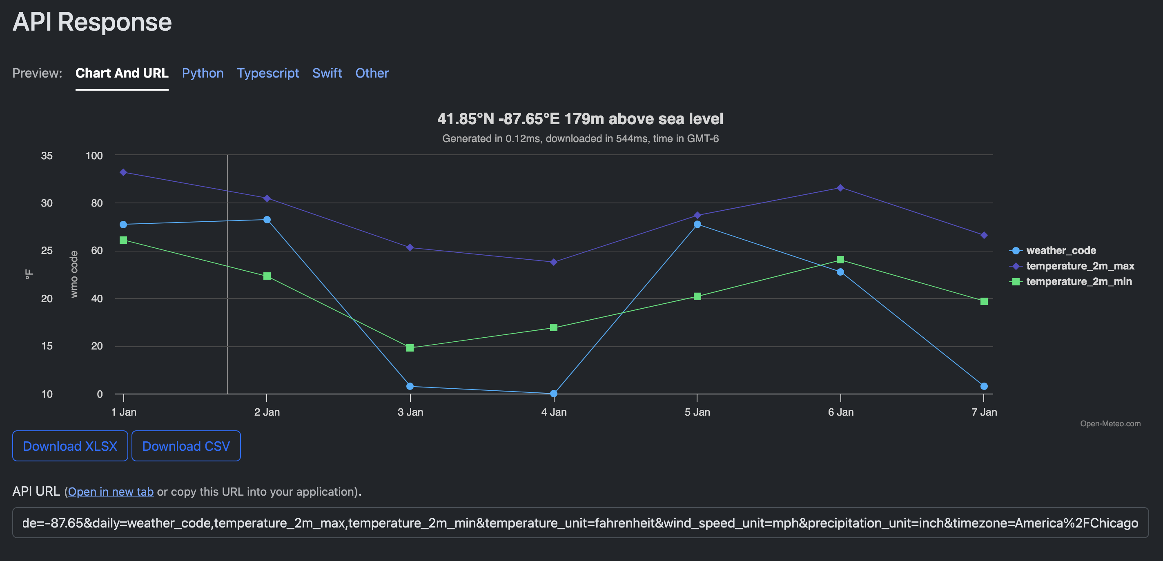
Task: Click temperature_2m_min square marker on 6 Jan
Action: [840, 260]
